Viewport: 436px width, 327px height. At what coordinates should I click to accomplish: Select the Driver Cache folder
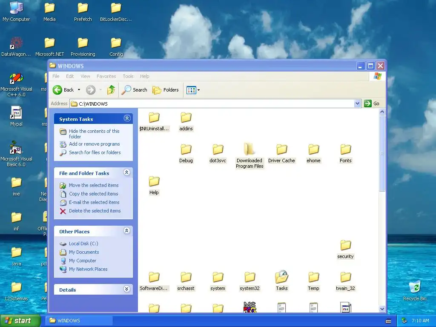281,153
